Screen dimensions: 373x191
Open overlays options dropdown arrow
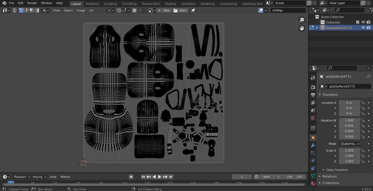coord(266,10)
